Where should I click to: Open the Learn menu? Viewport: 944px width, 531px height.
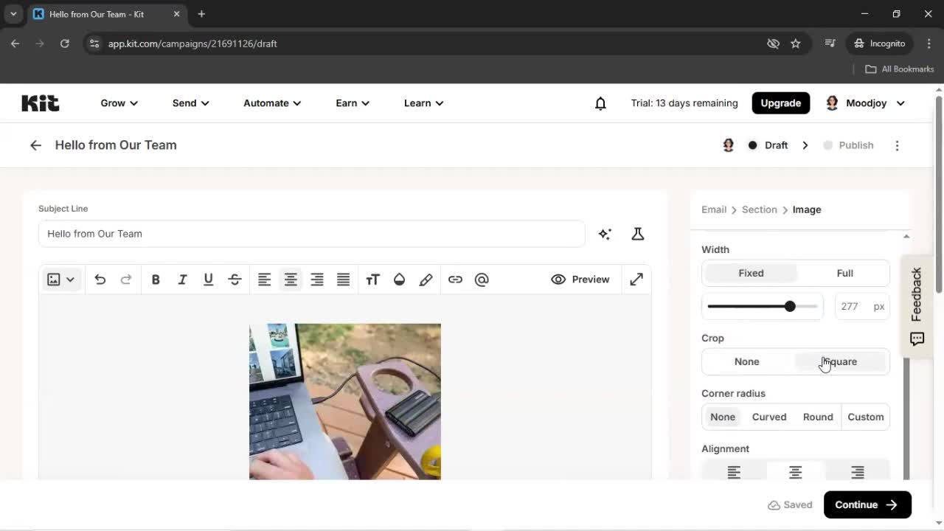point(423,103)
